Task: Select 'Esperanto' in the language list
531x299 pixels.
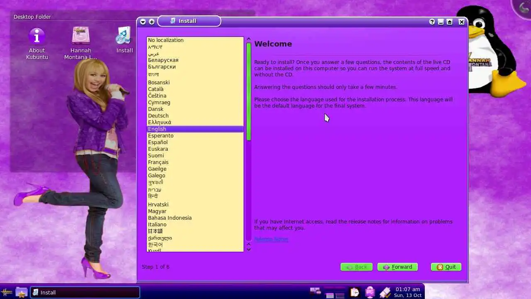Action: (x=195, y=136)
